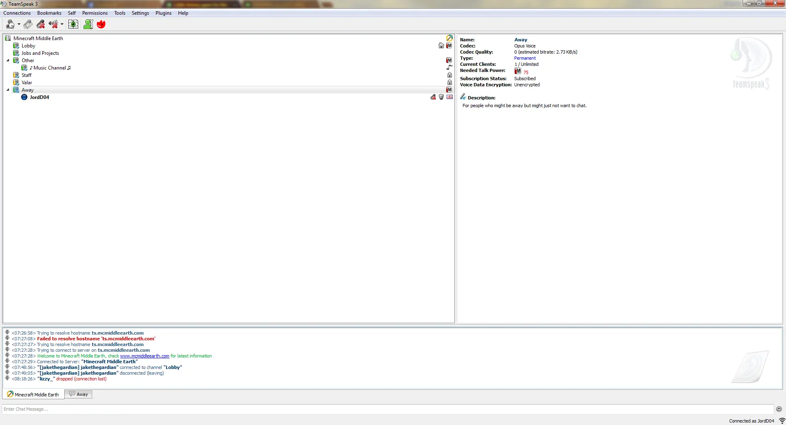This screenshot has width=786, height=425.
Task: Switch to Minecraft Middle Earth chat tab
Action: 34,394
